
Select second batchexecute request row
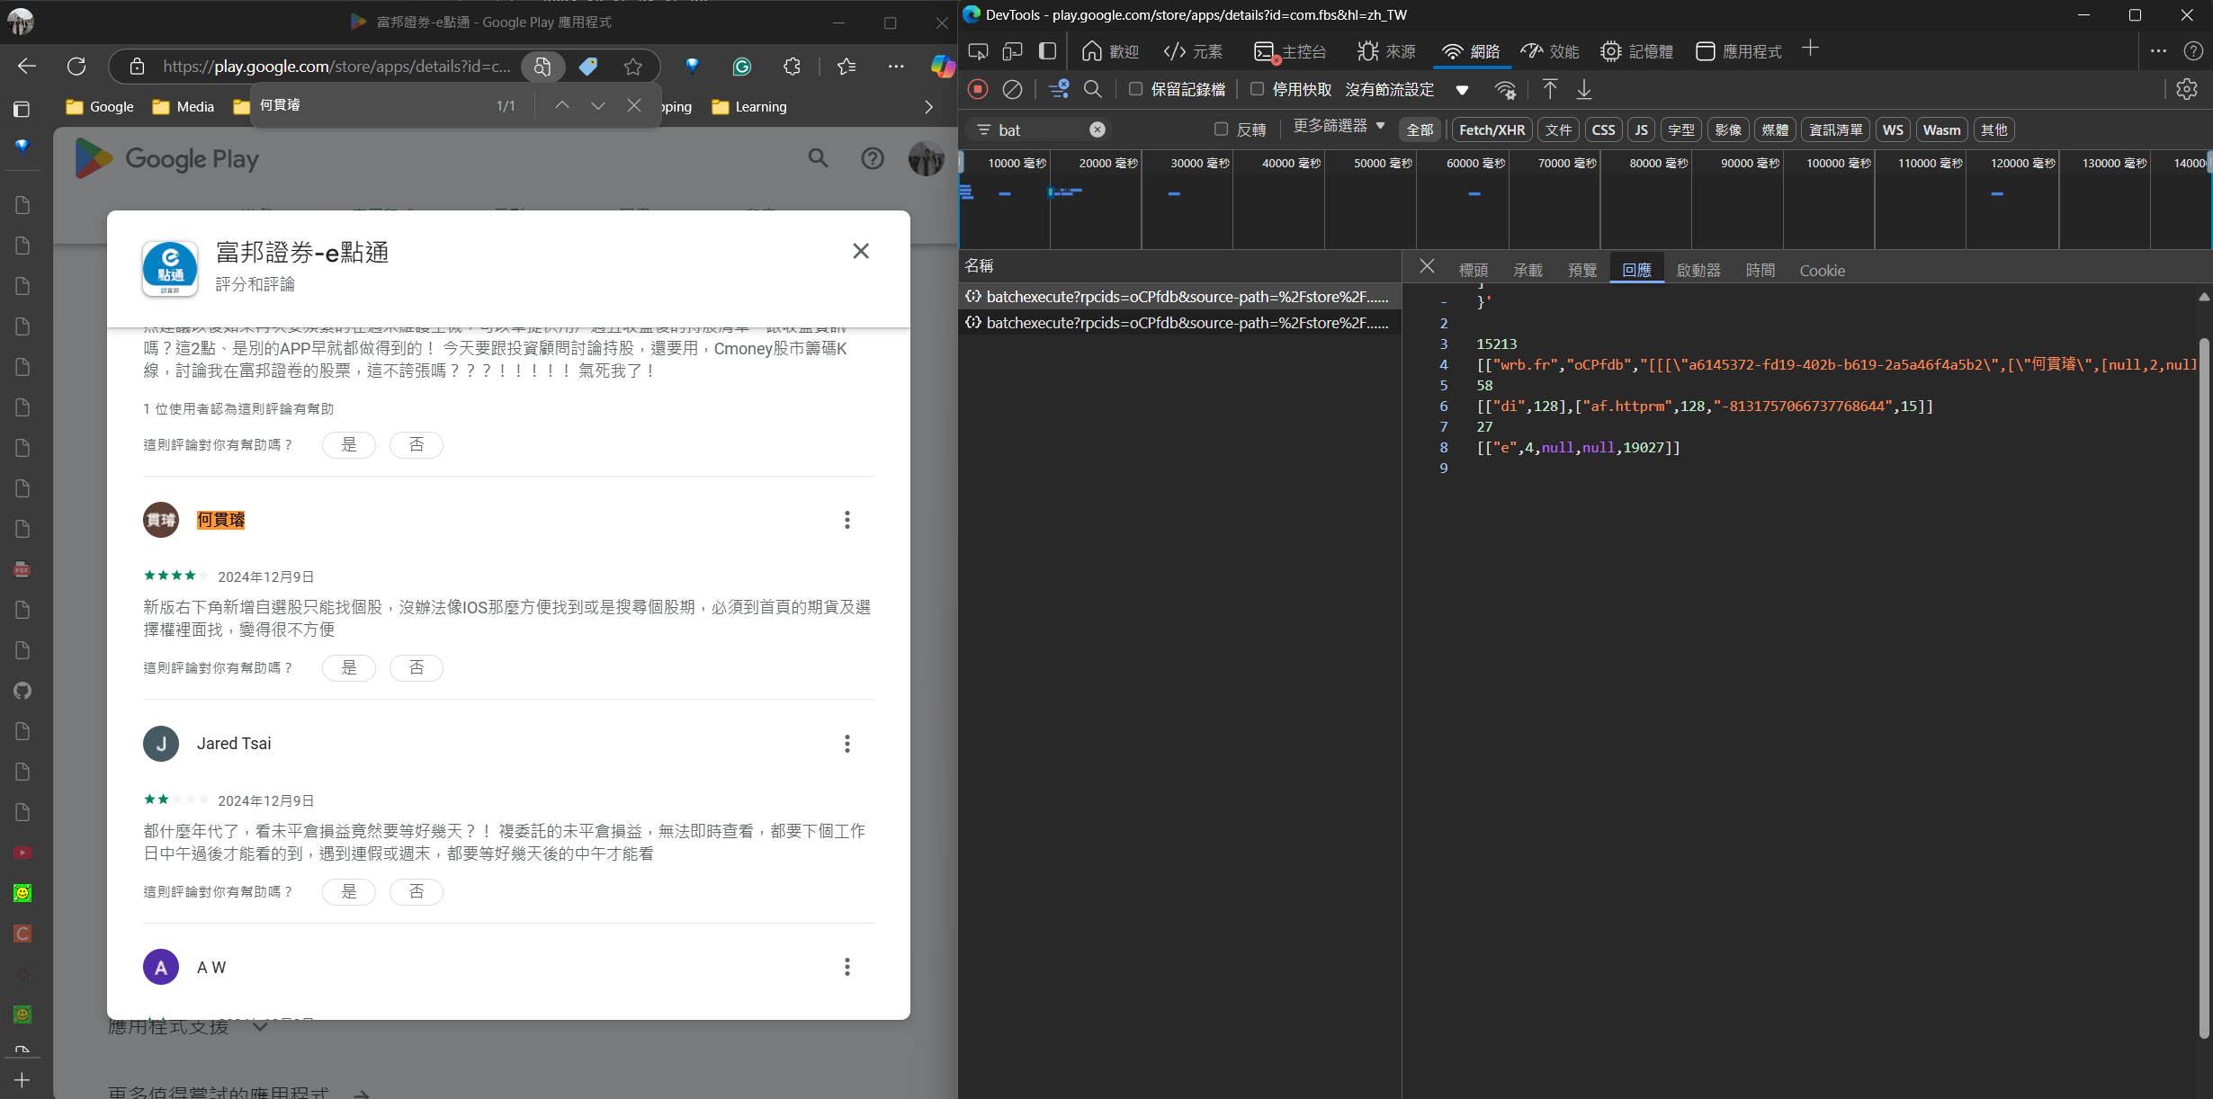(x=1179, y=323)
